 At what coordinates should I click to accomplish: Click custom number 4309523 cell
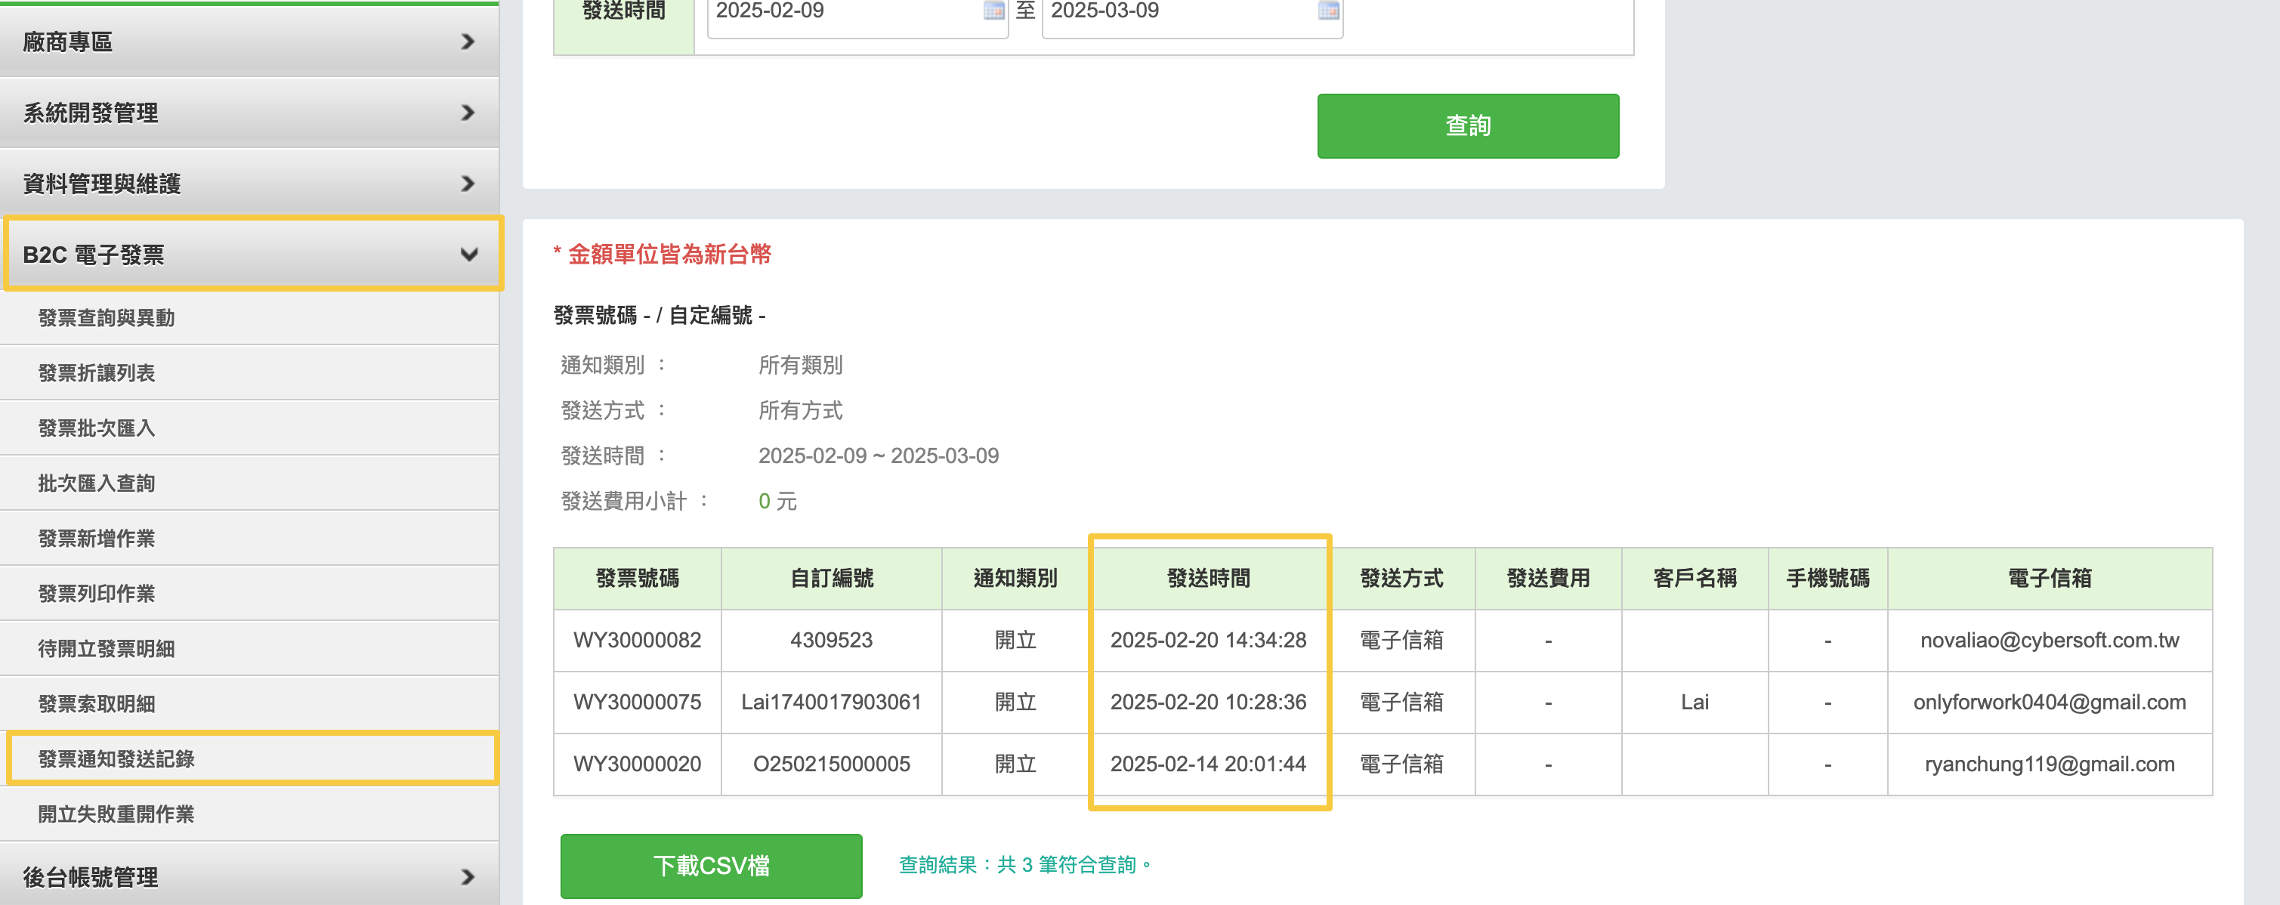tap(831, 640)
